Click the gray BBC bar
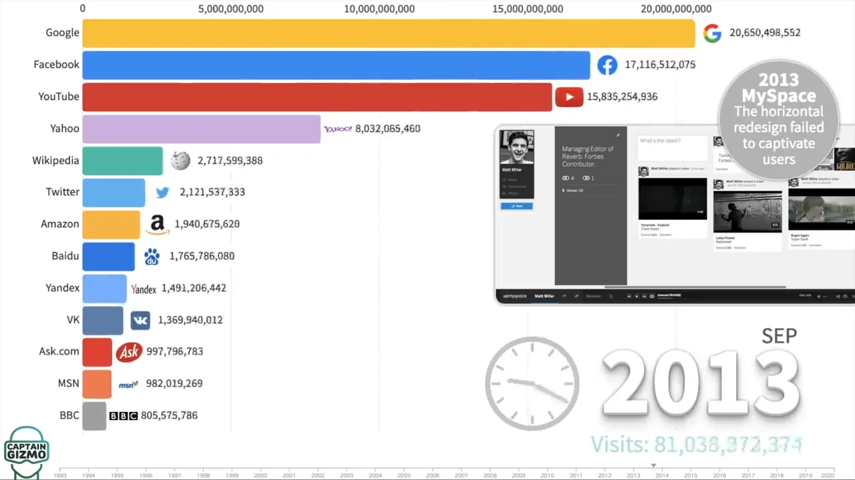 [94, 415]
